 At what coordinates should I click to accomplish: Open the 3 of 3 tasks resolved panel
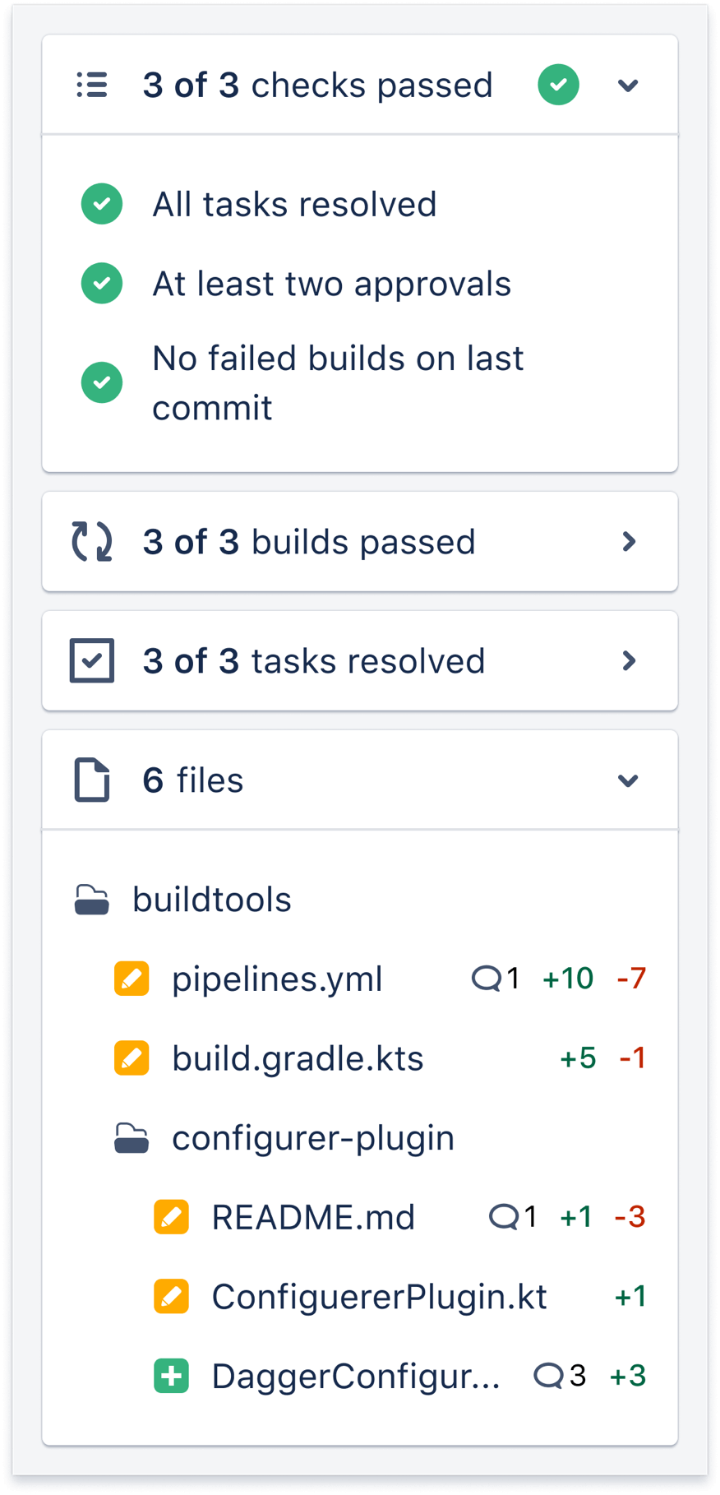tap(630, 660)
